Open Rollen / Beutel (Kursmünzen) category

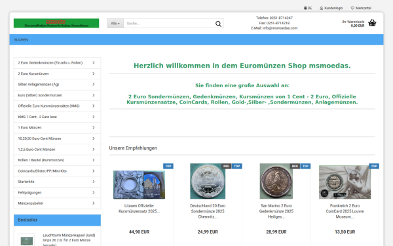pos(58,160)
